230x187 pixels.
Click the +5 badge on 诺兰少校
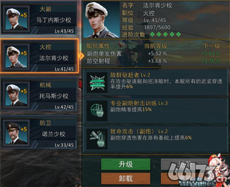click(24, 129)
